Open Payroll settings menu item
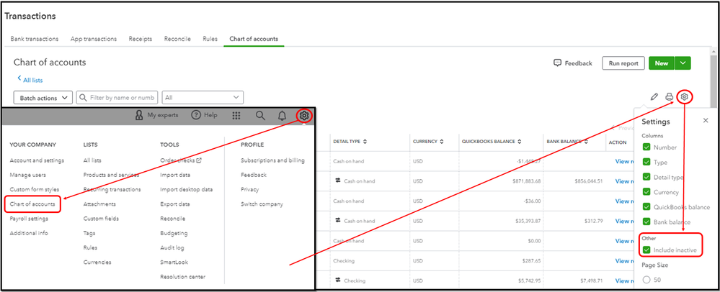Screen dimensions: 720x292 29,219
